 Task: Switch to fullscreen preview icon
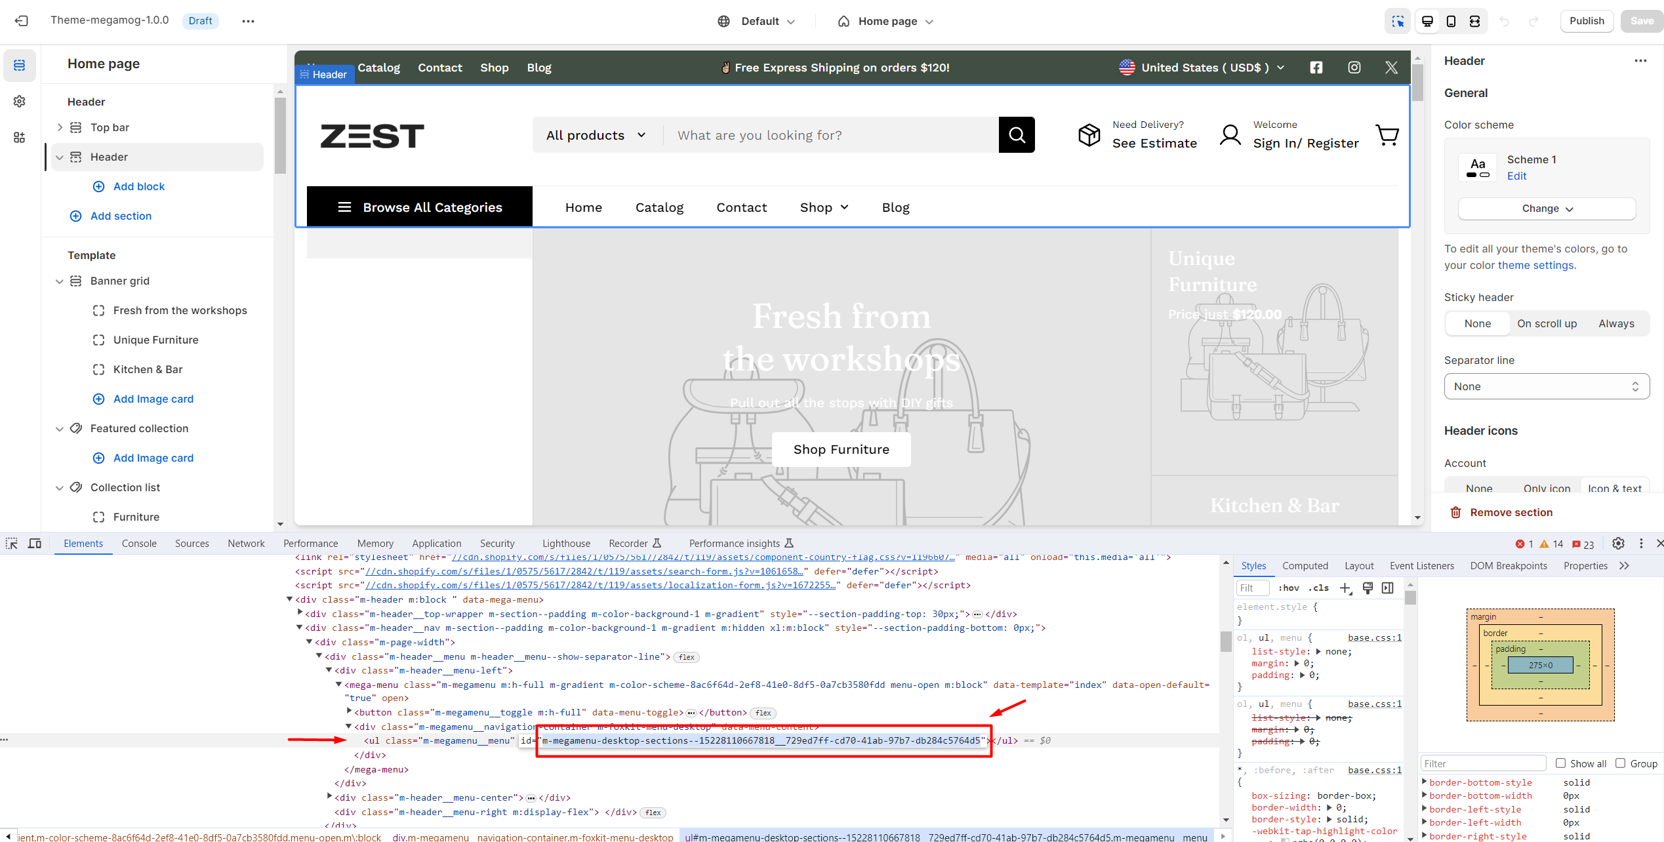pos(1474,21)
